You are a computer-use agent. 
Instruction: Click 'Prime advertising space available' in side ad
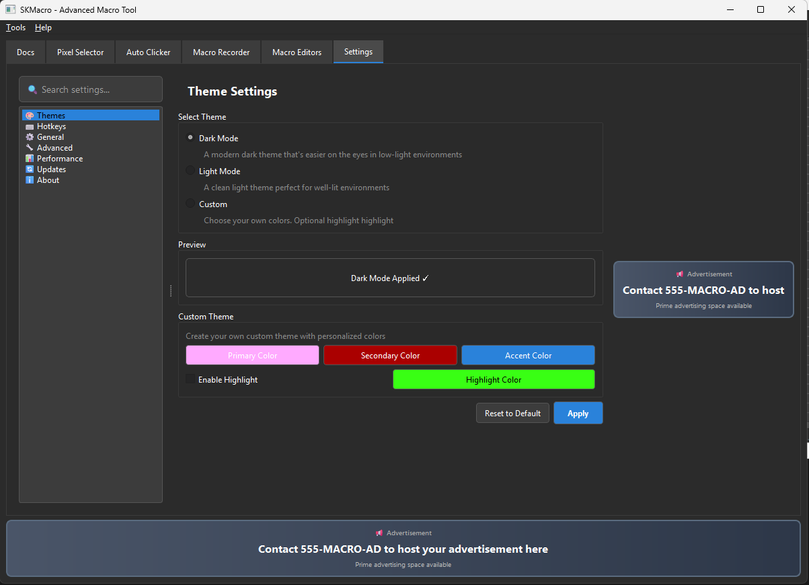pyautogui.click(x=703, y=305)
